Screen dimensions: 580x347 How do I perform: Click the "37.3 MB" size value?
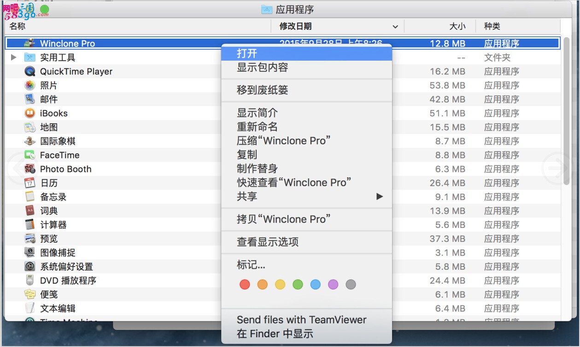click(447, 239)
